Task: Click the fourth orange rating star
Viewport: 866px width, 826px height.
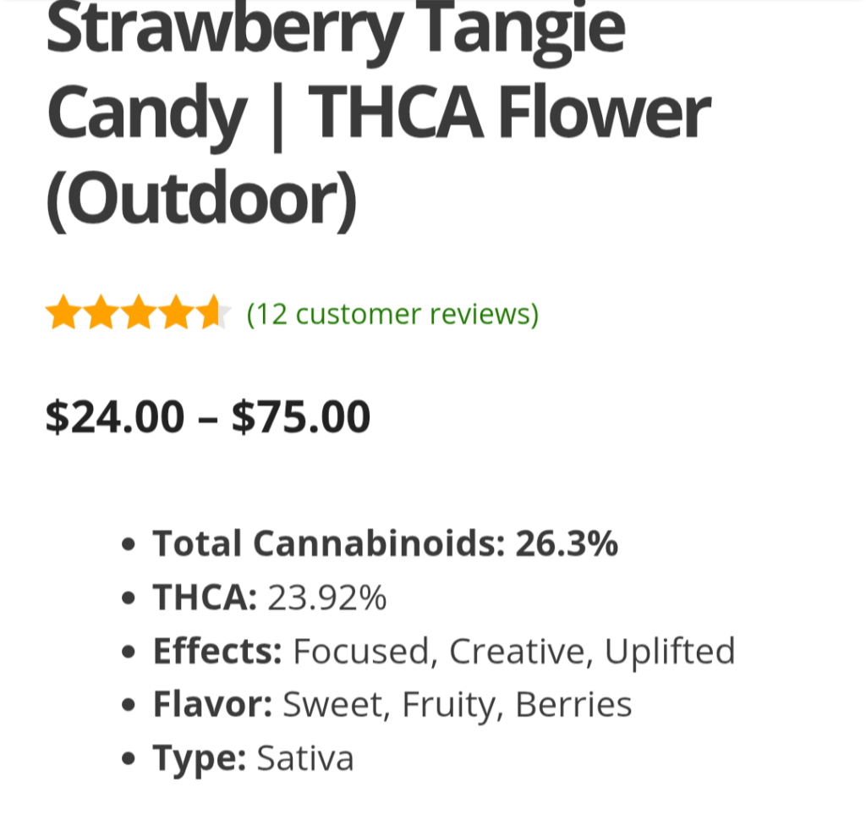Action: (x=176, y=313)
